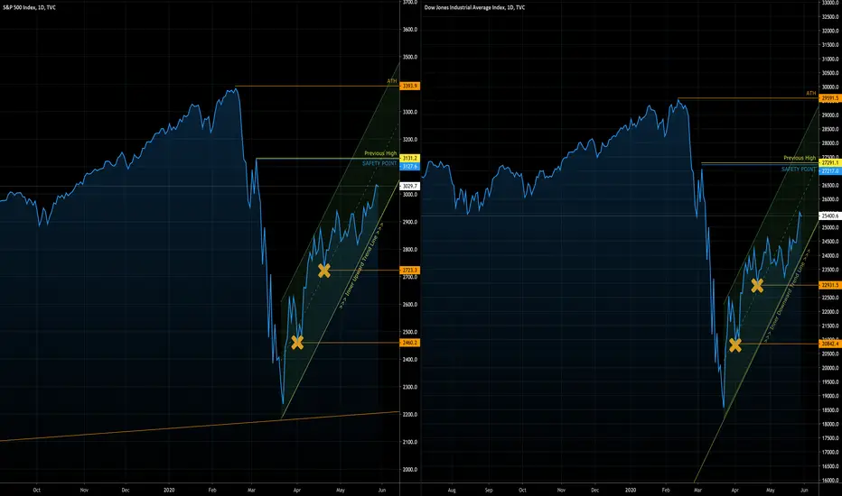The width and height of the screenshot is (842, 496).
Task: Click Previous High text on the Dow Jones chart
Action: pyautogui.click(x=800, y=158)
